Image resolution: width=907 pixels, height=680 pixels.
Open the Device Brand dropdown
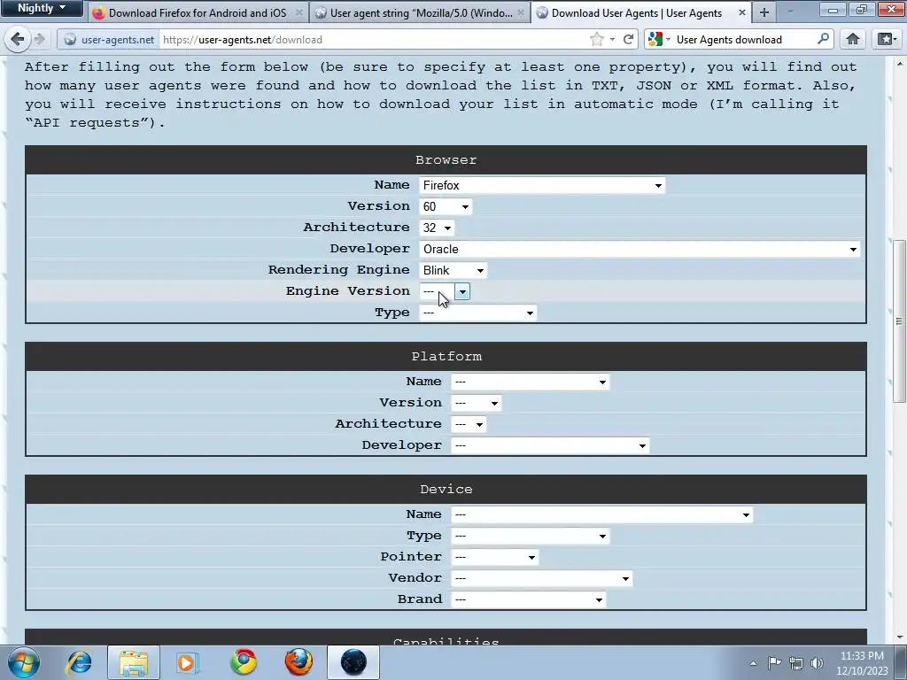pyautogui.click(x=529, y=599)
